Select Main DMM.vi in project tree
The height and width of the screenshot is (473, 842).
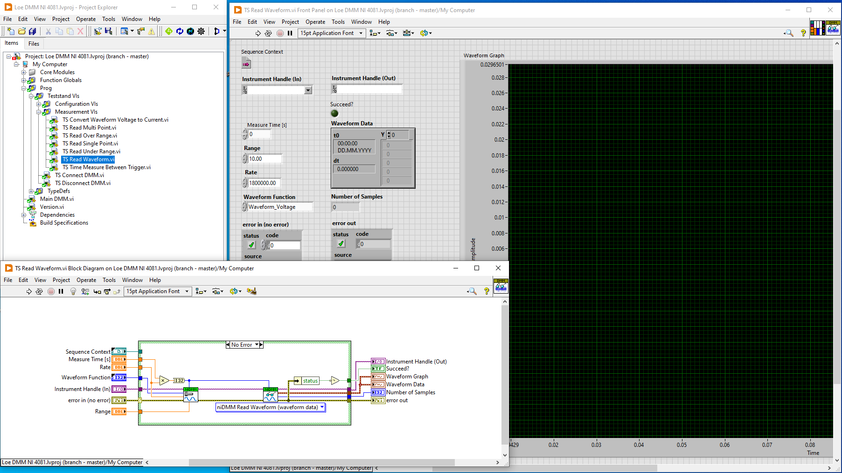tap(56, 199)
